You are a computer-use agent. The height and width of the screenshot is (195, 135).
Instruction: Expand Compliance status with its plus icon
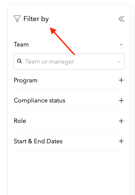(x=121, y=100)
